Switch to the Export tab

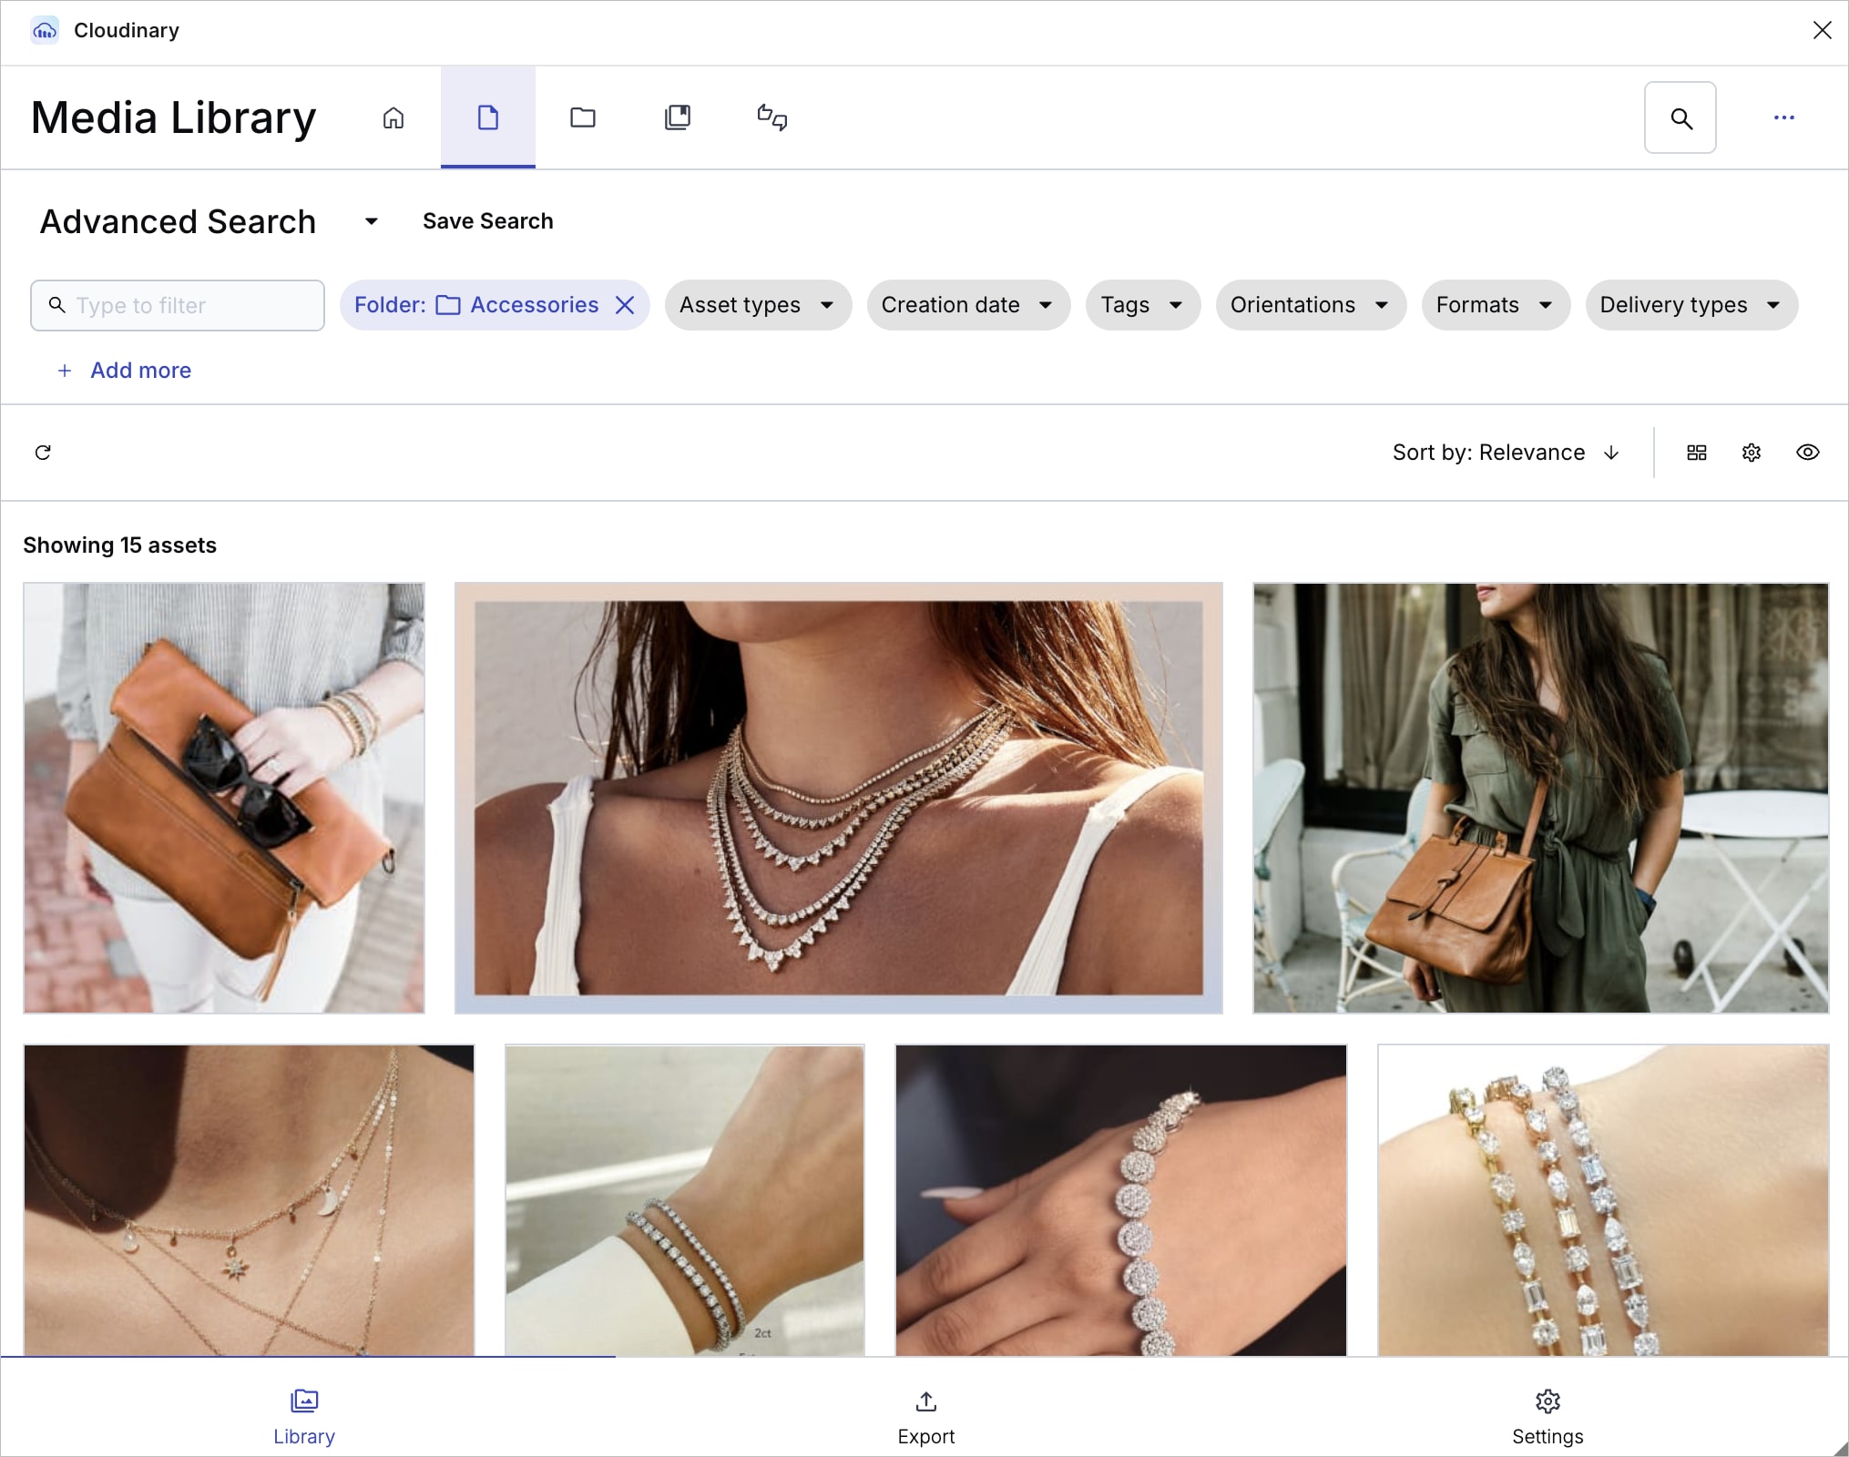tap(925, 1417)
